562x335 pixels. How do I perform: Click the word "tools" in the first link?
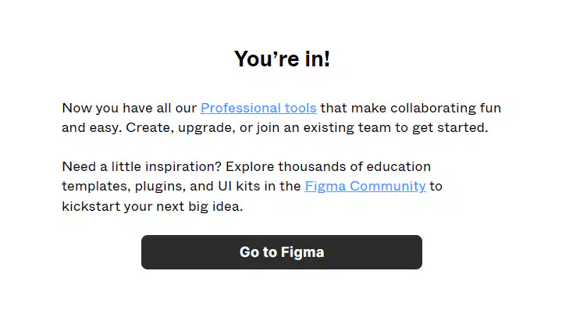(301, 108)
